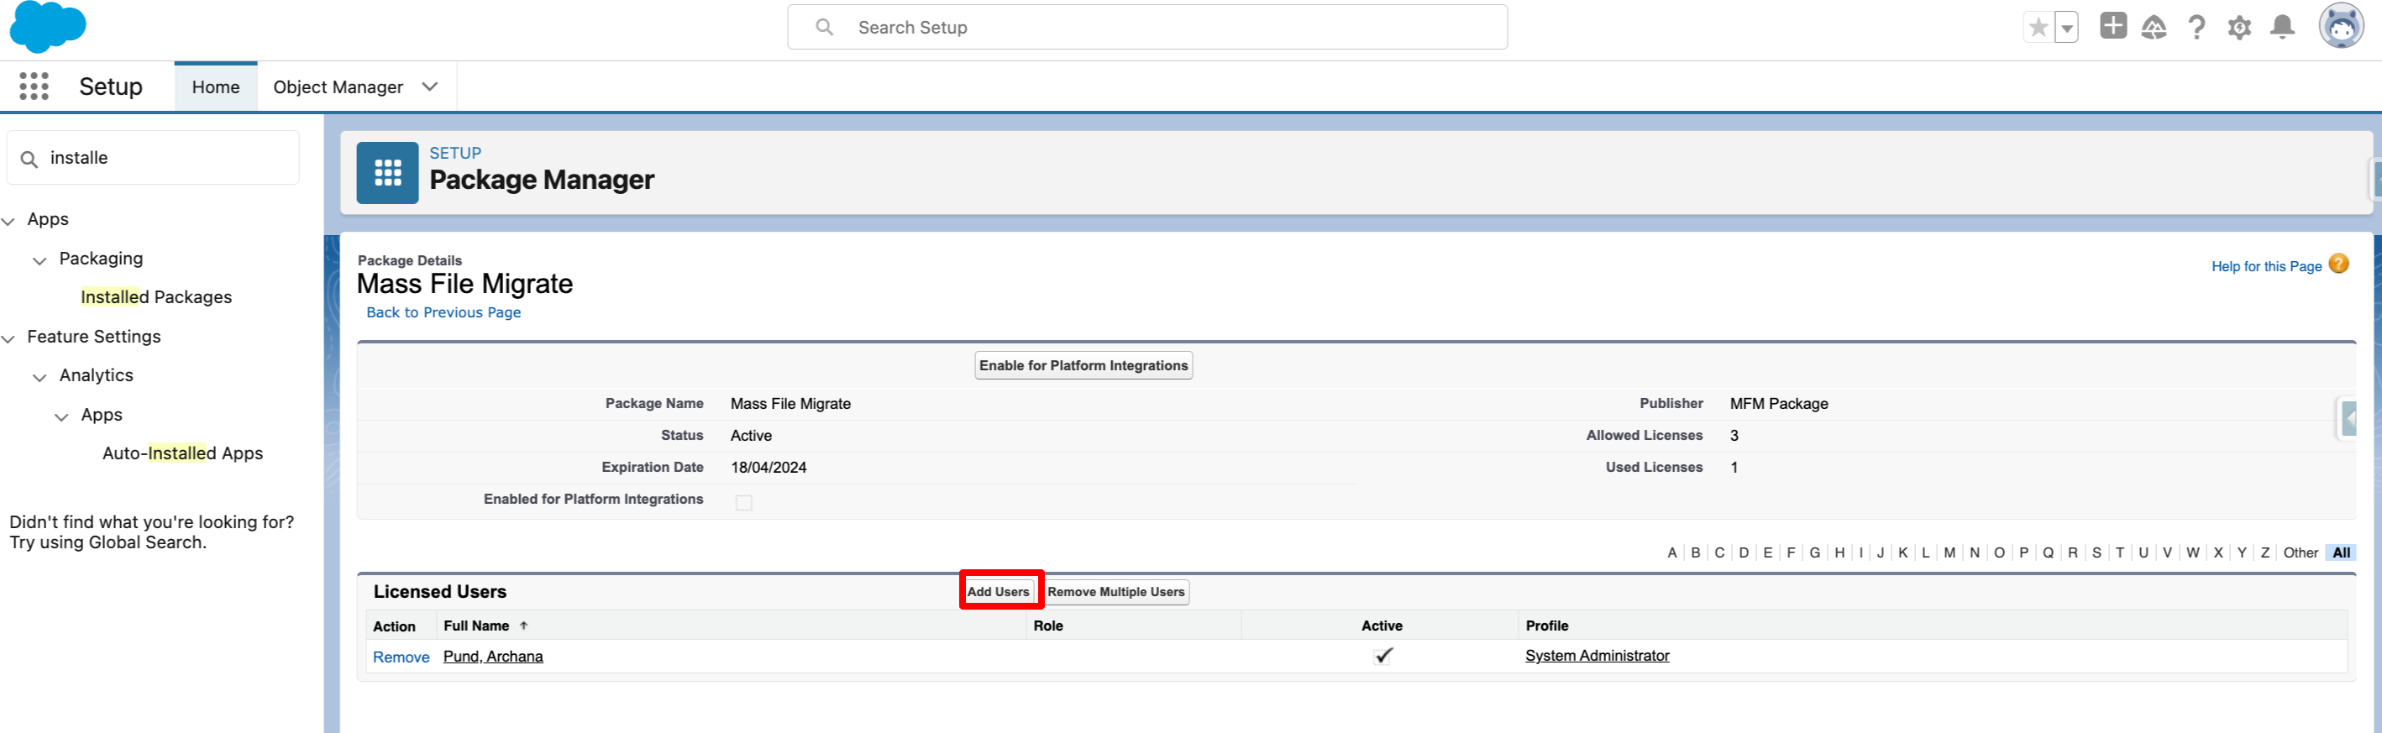The image size is (2382, 733).
Task: Click the search magnifier in Quick Find box
Action: (x=29, y=159)
